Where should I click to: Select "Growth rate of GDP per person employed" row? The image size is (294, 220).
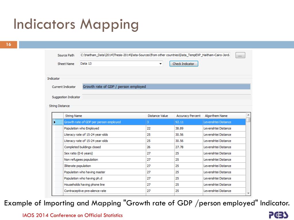[x=149, y=122]
